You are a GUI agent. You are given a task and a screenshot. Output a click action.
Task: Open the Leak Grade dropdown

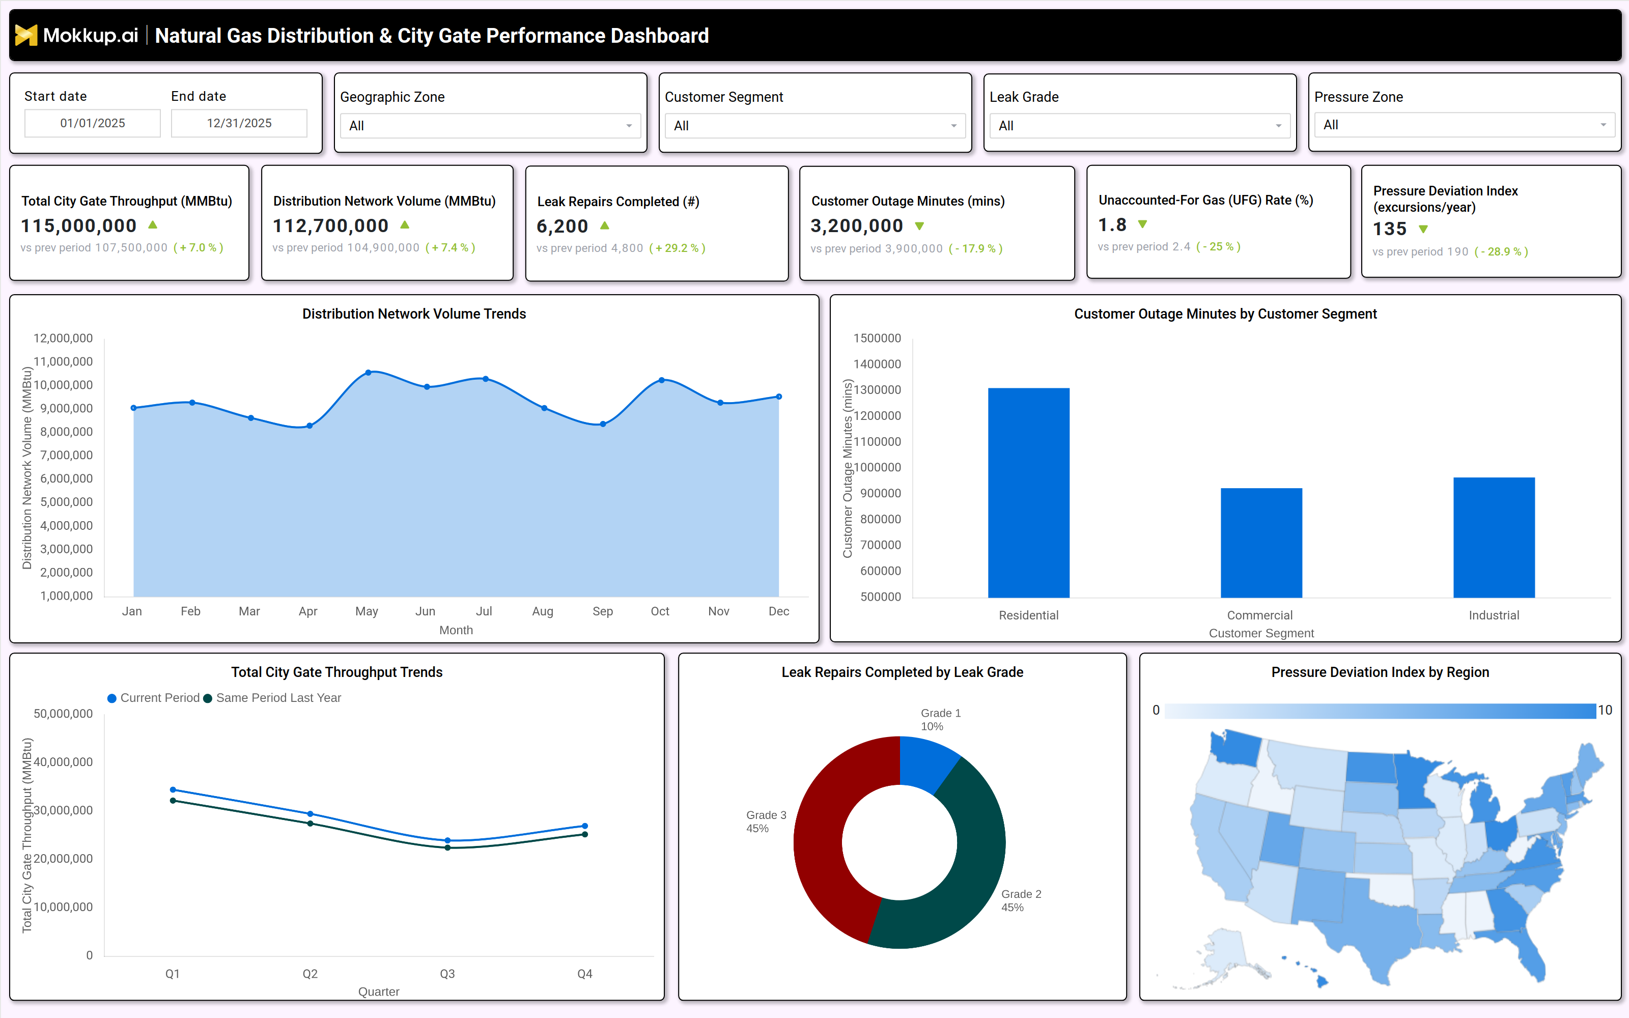point(1140,126)
